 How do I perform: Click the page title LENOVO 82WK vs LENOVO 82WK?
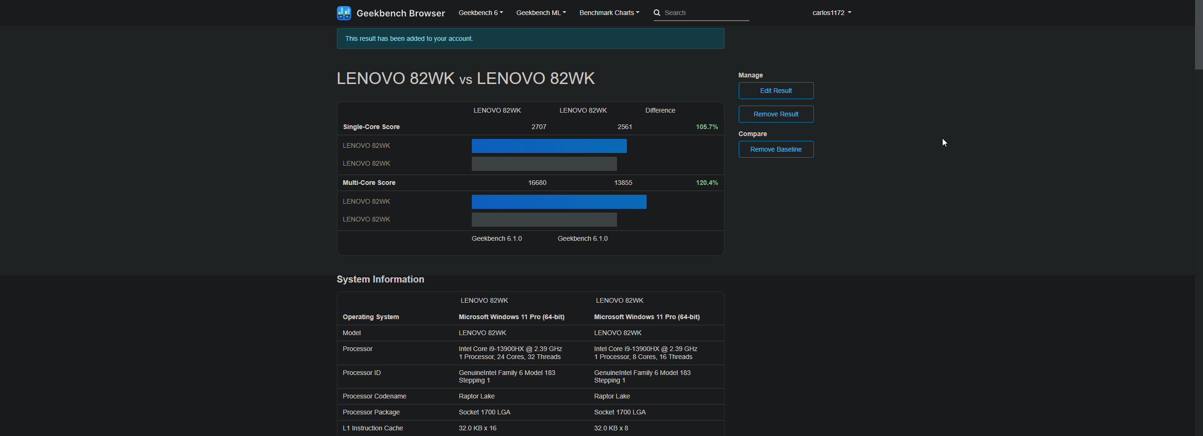click(466, 78)
